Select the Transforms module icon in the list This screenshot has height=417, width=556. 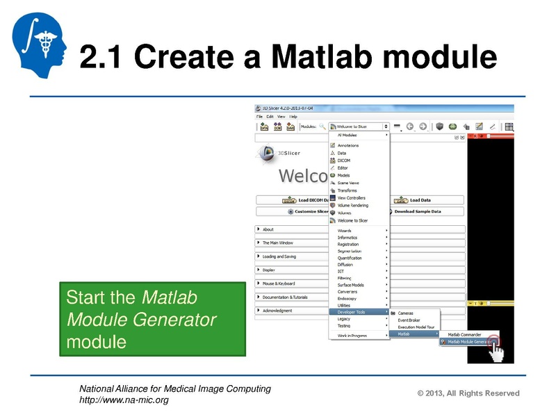pyautogui.click(x=332, y=190)
